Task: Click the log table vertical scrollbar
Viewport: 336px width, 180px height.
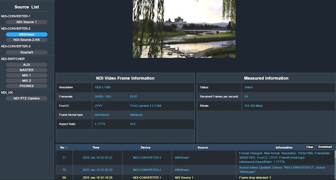Action: pos(334,161)
